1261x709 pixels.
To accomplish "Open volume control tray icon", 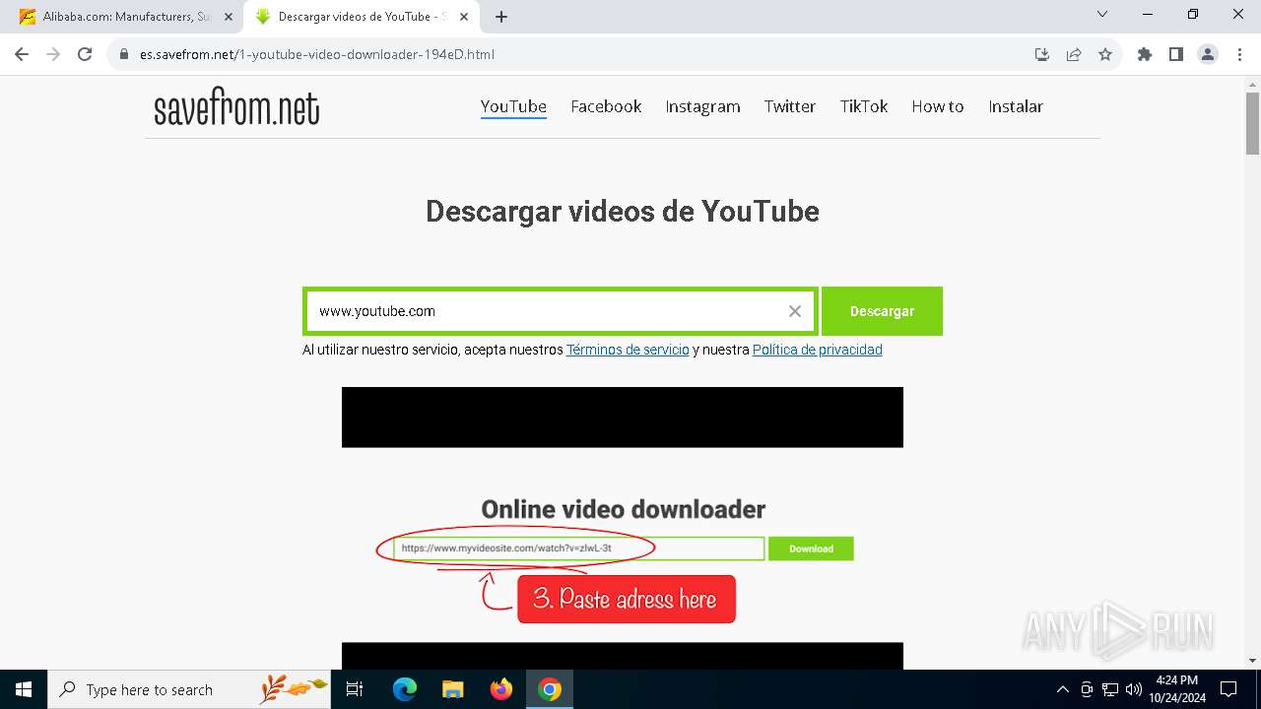I will [1134, 689].
